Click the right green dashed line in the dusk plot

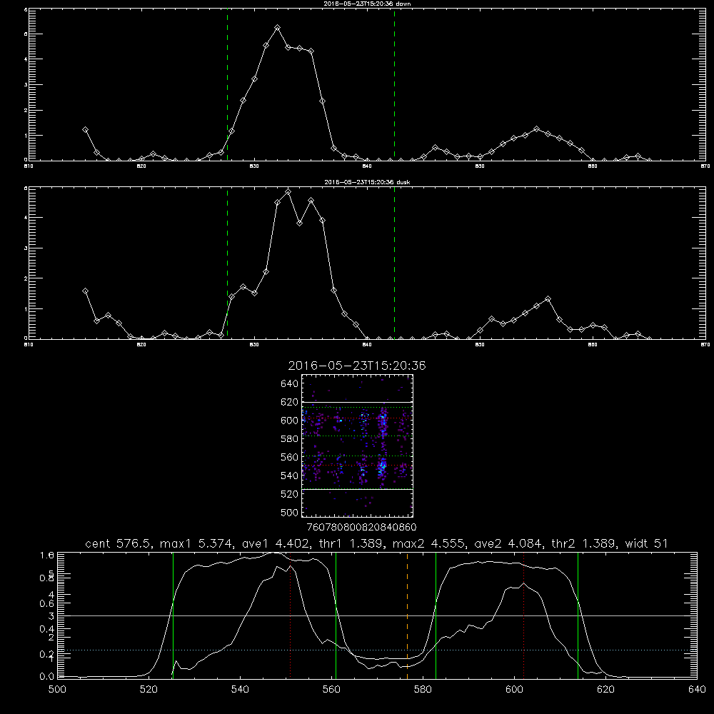[394, 263]
